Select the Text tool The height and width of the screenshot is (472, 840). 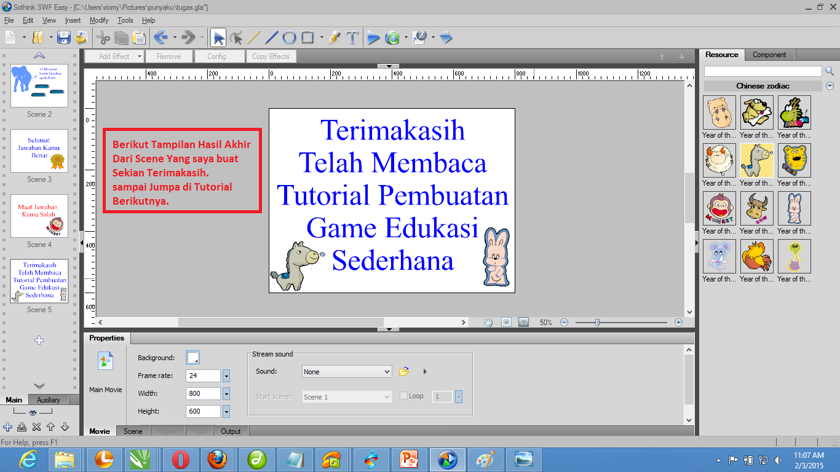point(352,37)
